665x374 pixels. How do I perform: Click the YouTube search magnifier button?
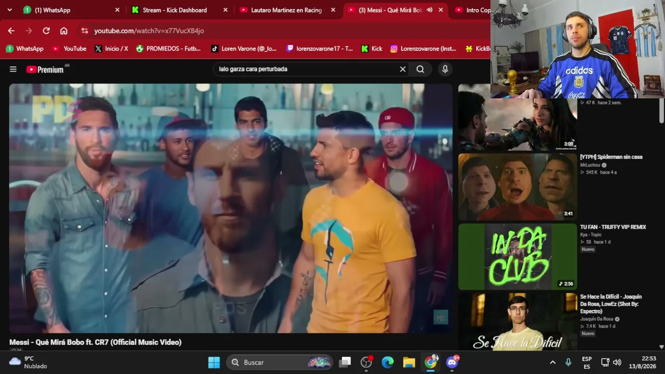tap(420, 69)
